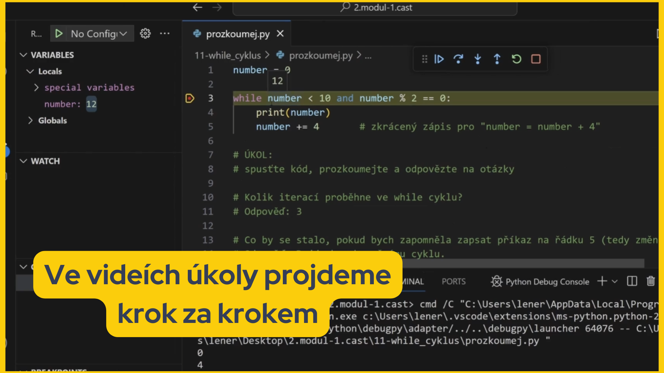
Task: Click the green Start Debugging play icon
Action: pyautogui.click(x=59, y=34)
